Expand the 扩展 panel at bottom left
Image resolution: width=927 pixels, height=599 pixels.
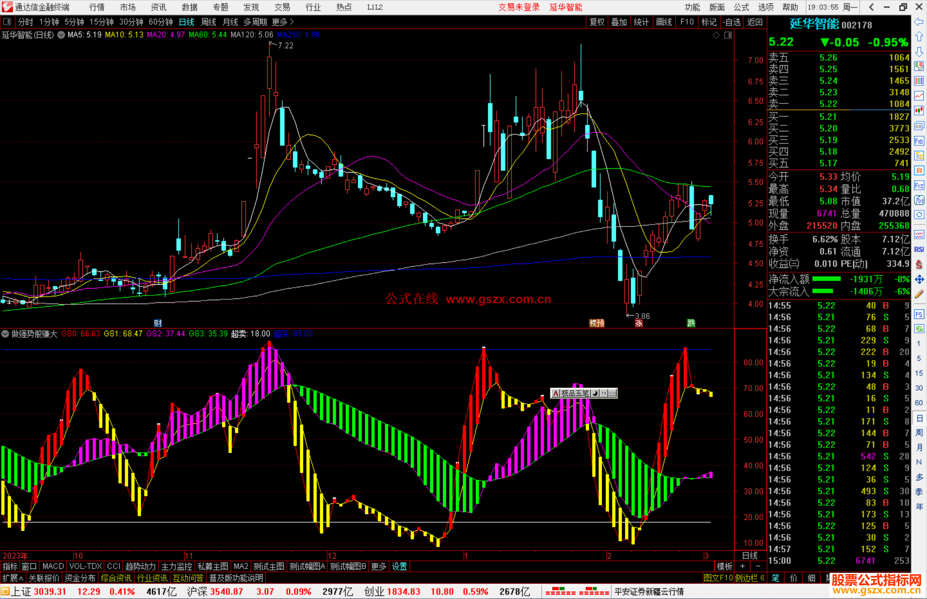pos(12,578)
